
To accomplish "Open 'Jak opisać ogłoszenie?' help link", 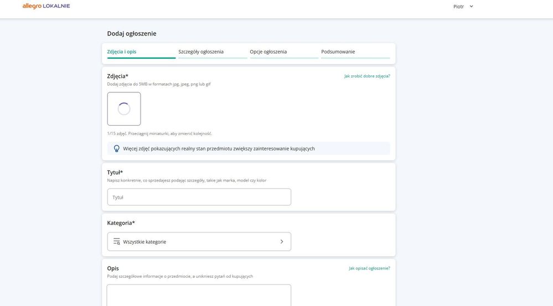I will click(369, 268).
